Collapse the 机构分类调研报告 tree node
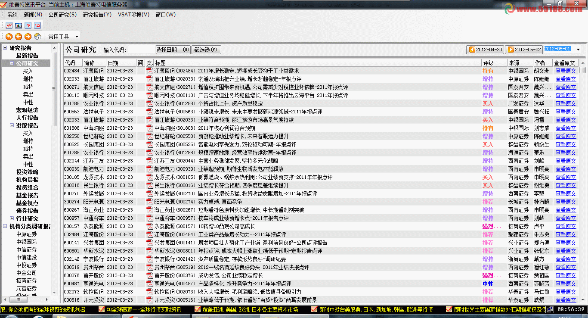 [x=5, y=226]
